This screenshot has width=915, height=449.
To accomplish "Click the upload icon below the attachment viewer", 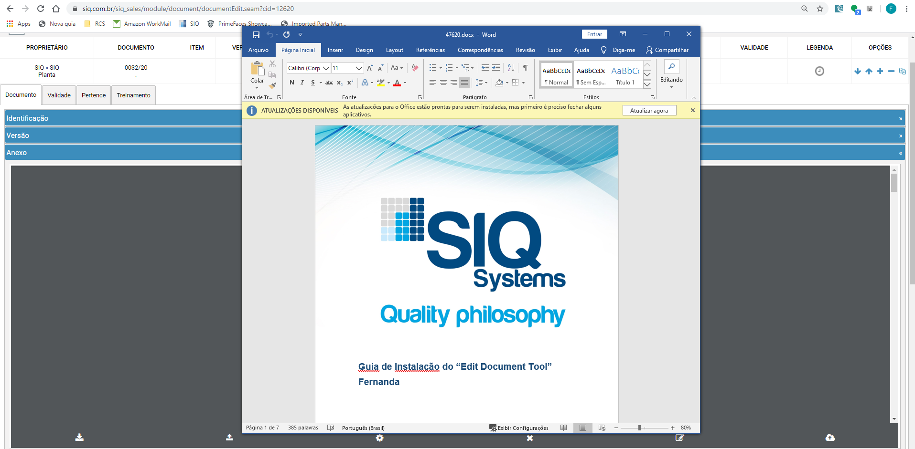I will pos(229,438).
